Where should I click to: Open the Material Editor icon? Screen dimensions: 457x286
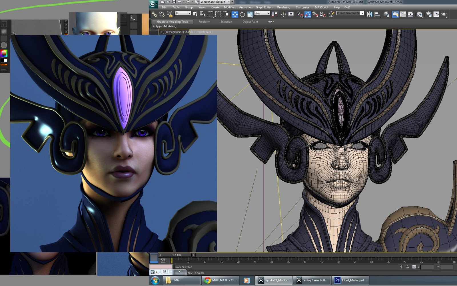pos(420,14)
